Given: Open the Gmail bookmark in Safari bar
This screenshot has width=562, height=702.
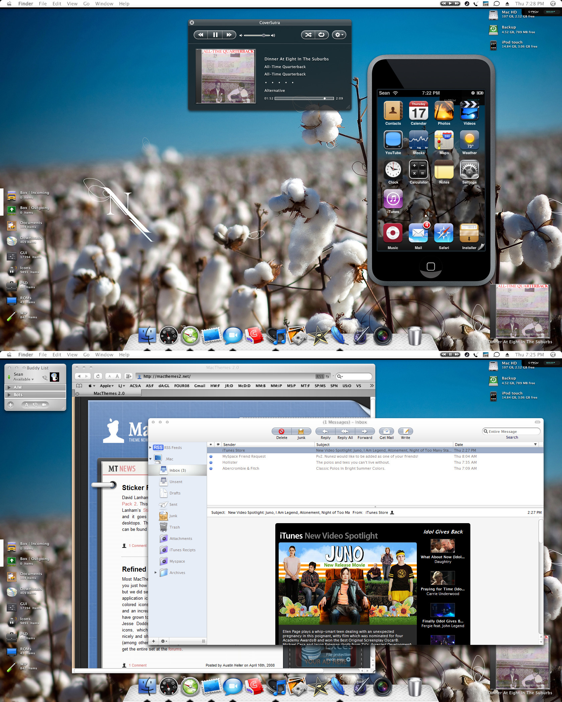Looking at the screenshot, I should 199,385.
